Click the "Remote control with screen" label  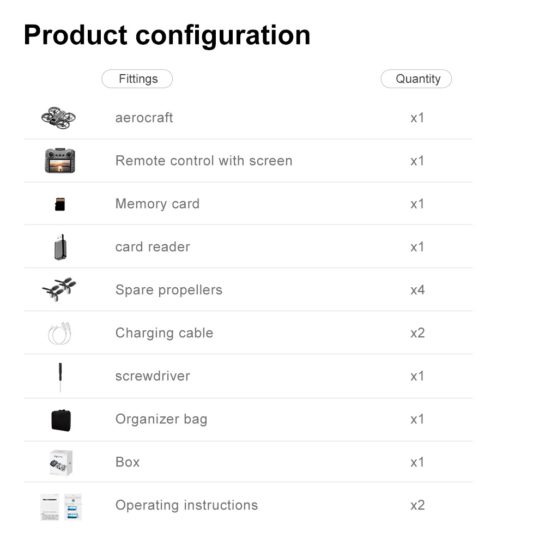(x=204, y=161)
